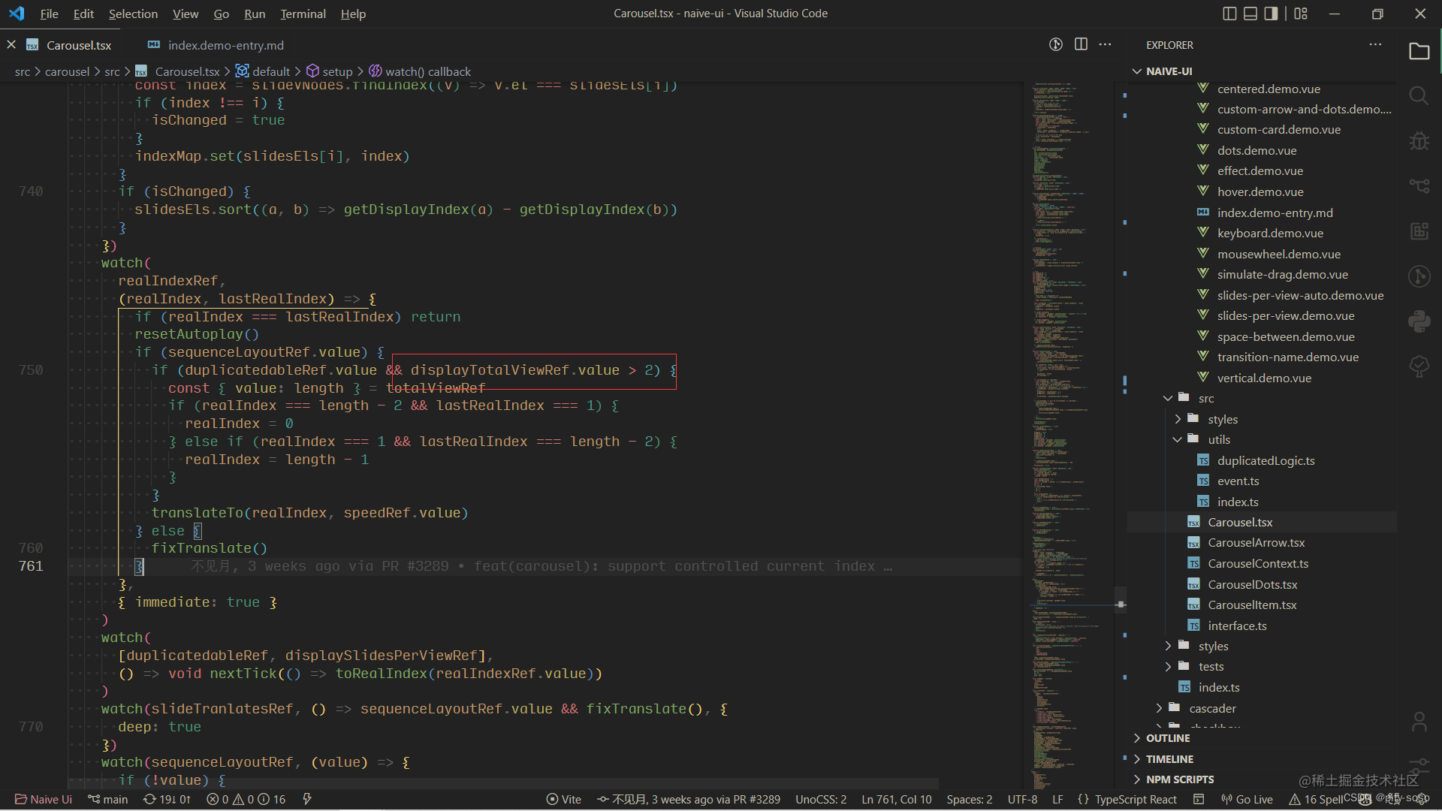
Task: Open the Source Control view icon
Action: (x=1419, y=185)
